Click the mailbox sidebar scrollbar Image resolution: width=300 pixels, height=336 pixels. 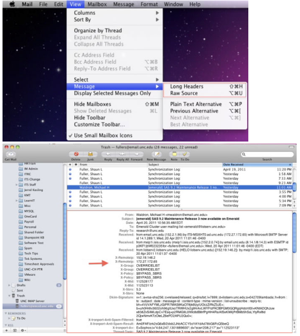click(x=65, y=241)
